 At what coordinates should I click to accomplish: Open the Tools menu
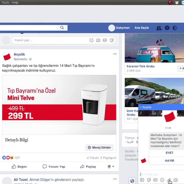click(5, 2)
